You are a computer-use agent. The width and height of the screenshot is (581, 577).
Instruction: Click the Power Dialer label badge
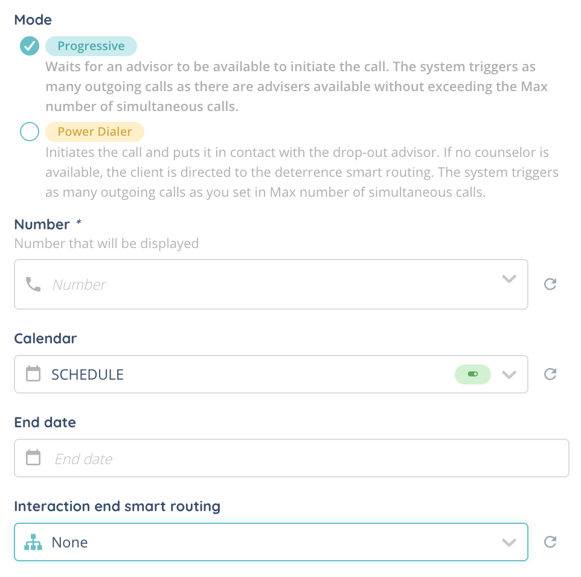pos(95,132)
